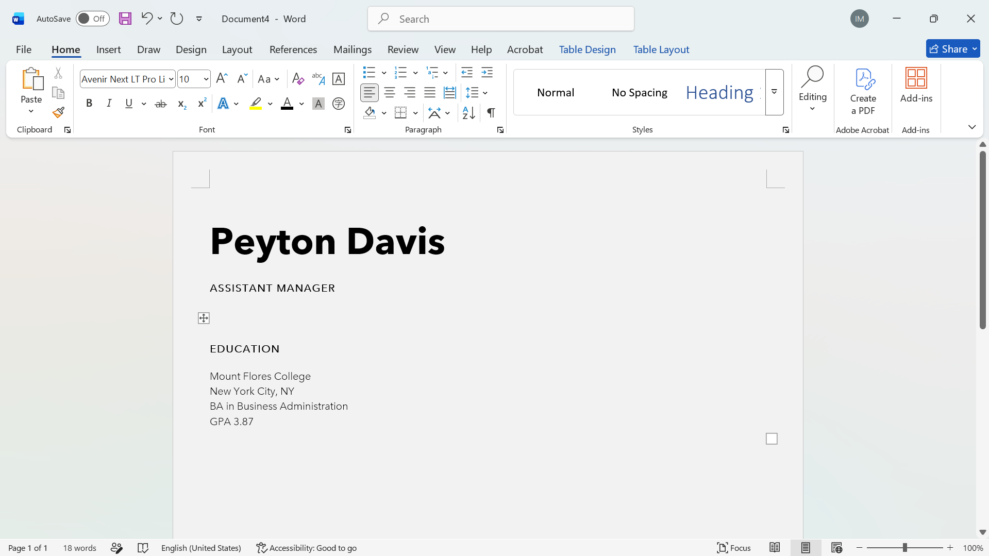Click the vertical scrollbar thumb
Viewport: 989px width, 556px height.
pyautogui.click(x=983, y=240)
